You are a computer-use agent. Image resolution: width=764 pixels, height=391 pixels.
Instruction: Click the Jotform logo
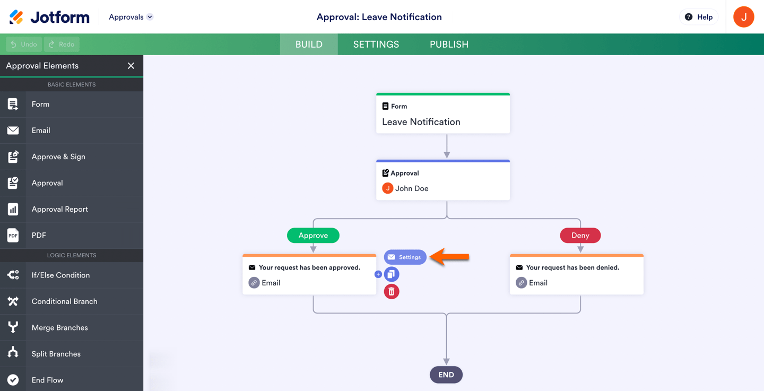(x=49, y=17)
